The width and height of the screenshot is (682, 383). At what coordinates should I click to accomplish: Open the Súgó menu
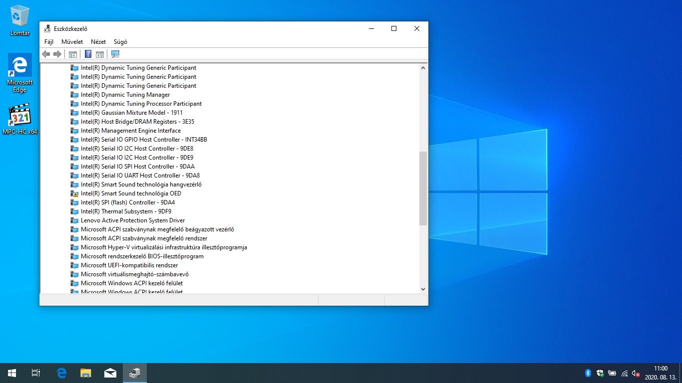[x=120, y=42]
